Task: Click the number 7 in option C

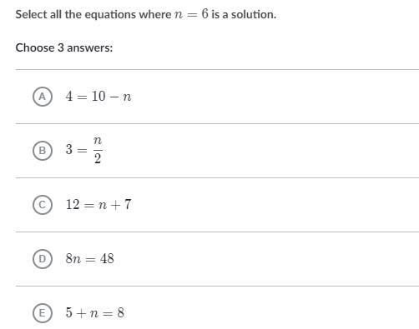Action: pos(128,205)
